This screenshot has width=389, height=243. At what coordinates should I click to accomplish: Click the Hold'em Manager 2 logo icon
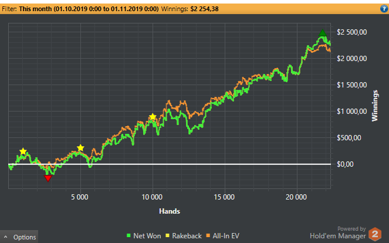[x=375, y=234]
